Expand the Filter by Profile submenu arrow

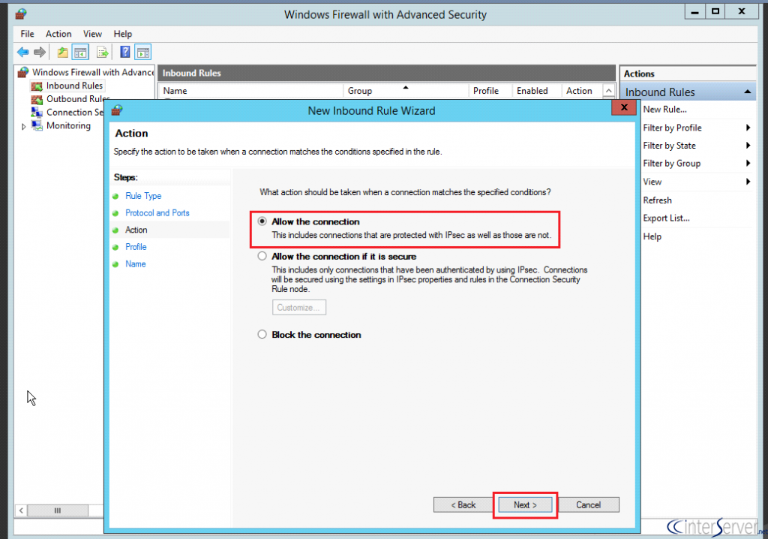tap(748, 128)
